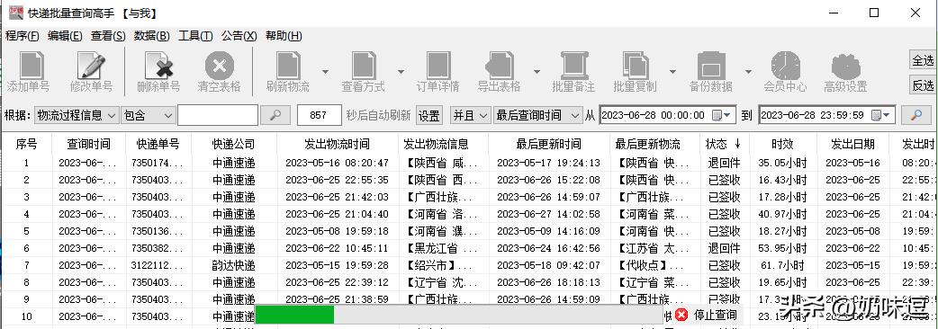Image resolution: width=938 pixels, height=329 pixels.
Task: Expand the 批量复制 dropdown arrow
Action: tap(672, 72)
